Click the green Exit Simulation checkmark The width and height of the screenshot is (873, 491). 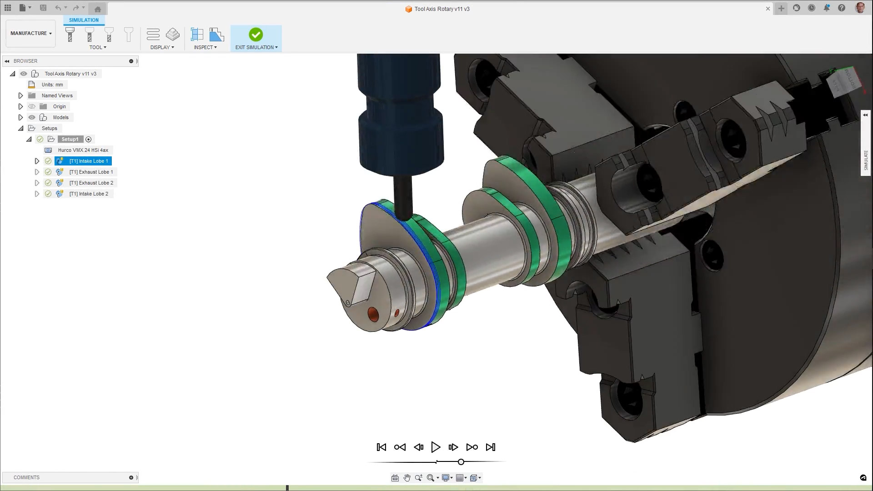point(256,35)
